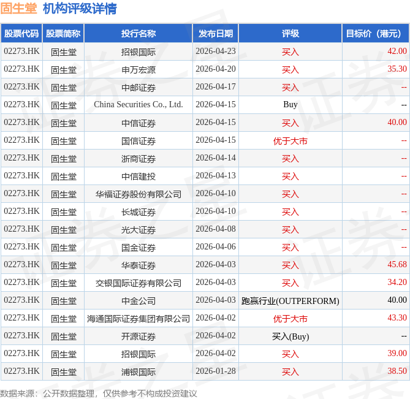Click date 2026-01-28
410x399 pixels.
tap(216, 371)
